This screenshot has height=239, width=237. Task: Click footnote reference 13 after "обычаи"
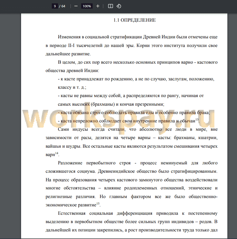click(197, 120)
